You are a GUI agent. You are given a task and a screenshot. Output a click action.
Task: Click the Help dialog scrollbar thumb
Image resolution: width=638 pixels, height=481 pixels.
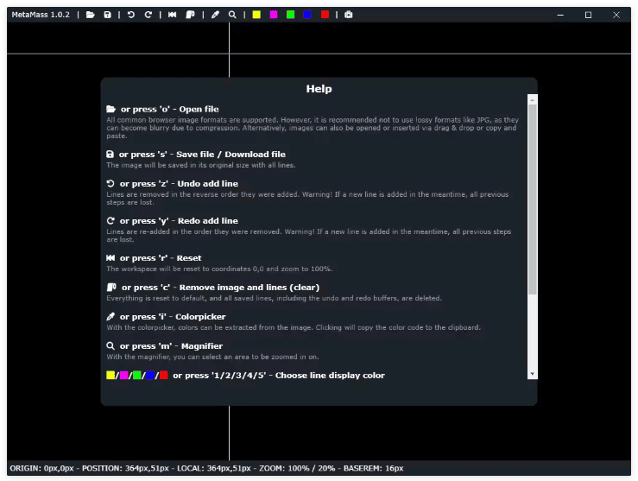click(532, 199)
